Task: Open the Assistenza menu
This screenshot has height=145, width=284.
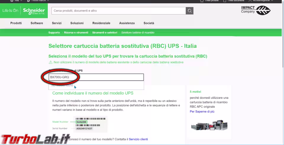Action: click(x=127, y=23)
